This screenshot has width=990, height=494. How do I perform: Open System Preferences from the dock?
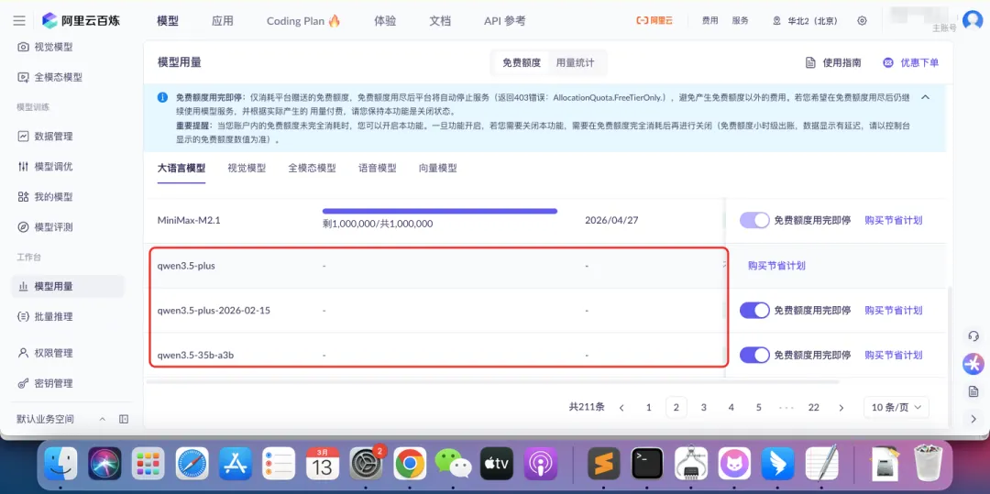366,464
